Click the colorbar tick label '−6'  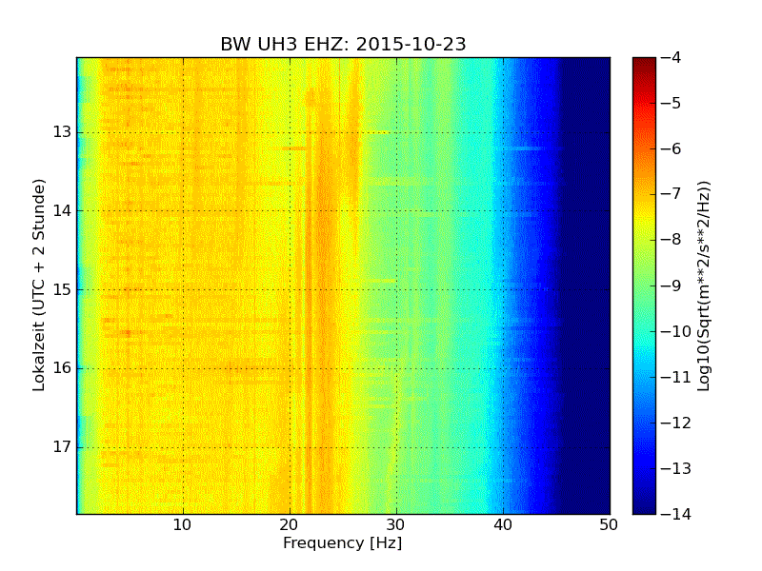[x=671, y=148]
